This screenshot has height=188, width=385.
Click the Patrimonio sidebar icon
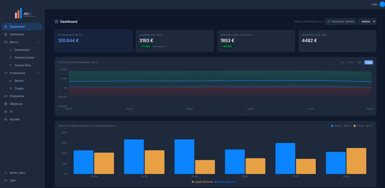[x=5, y=34]
